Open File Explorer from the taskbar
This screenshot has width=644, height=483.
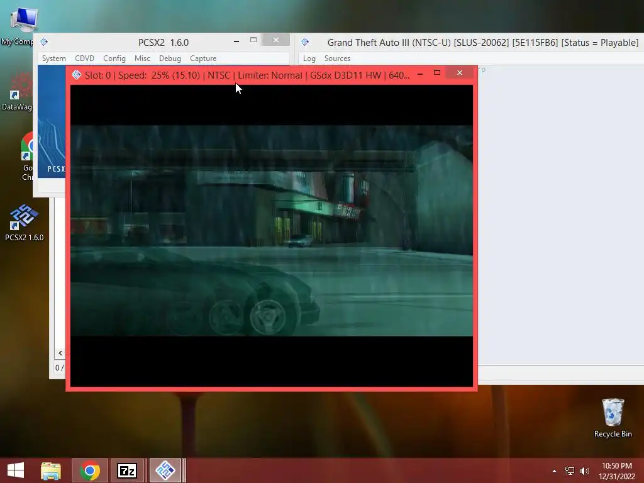[x=50, y=470]
